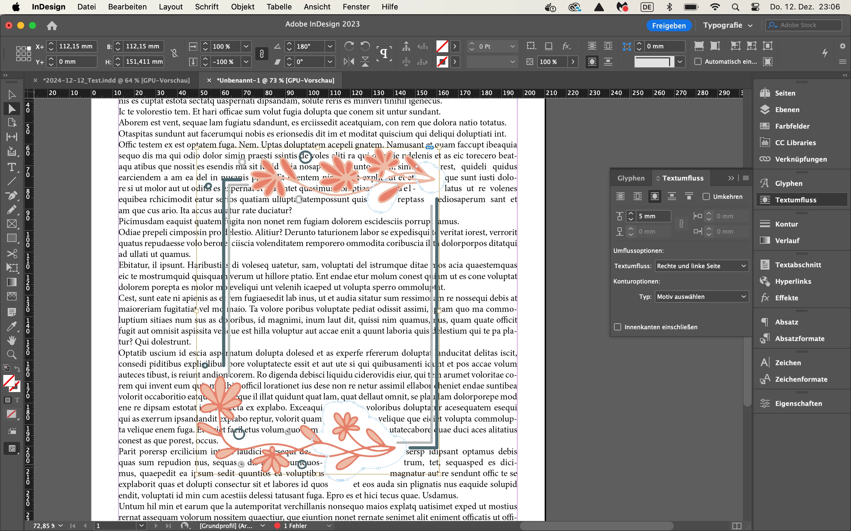The width and height of the screenshot is (851, 531).
Task: Select the Type tool in toolbar
Action: [x=11, y=167]
